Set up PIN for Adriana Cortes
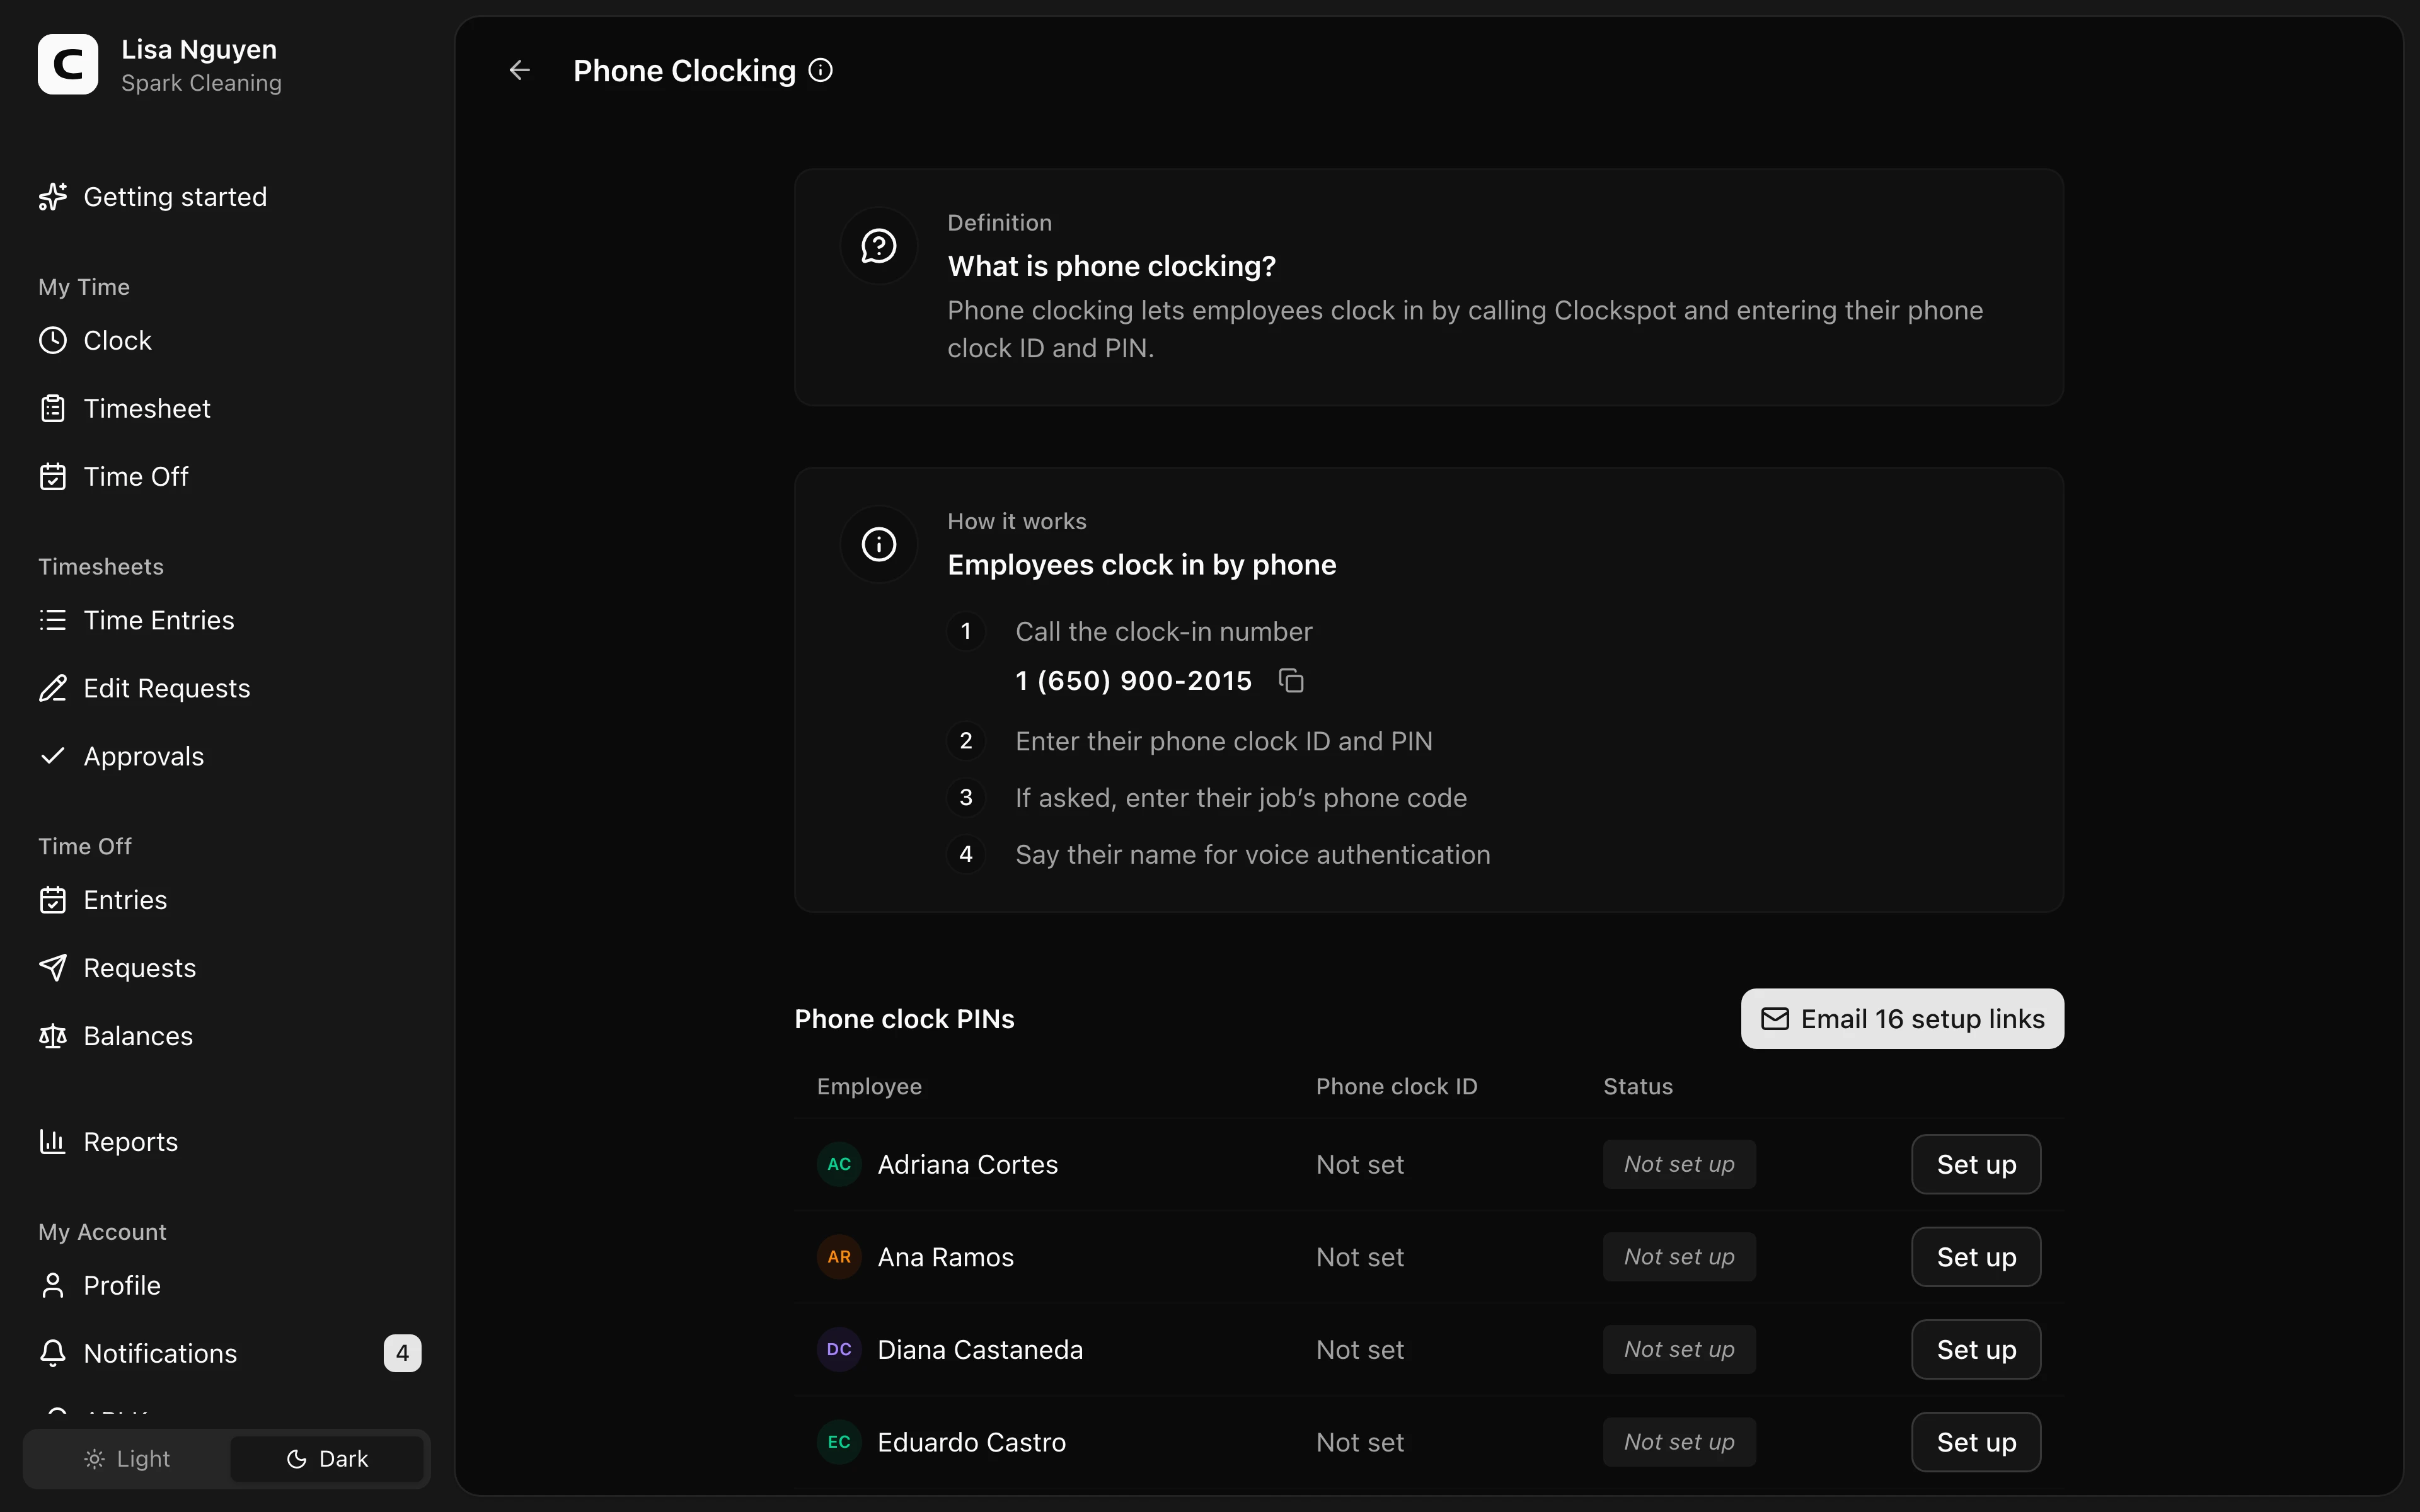Screen dimensions: 2420x1512 (1976, 1164)
